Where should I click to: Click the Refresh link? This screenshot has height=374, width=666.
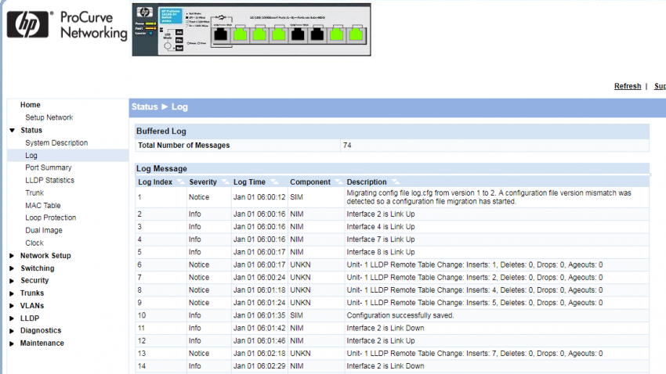tap(627, 86)
